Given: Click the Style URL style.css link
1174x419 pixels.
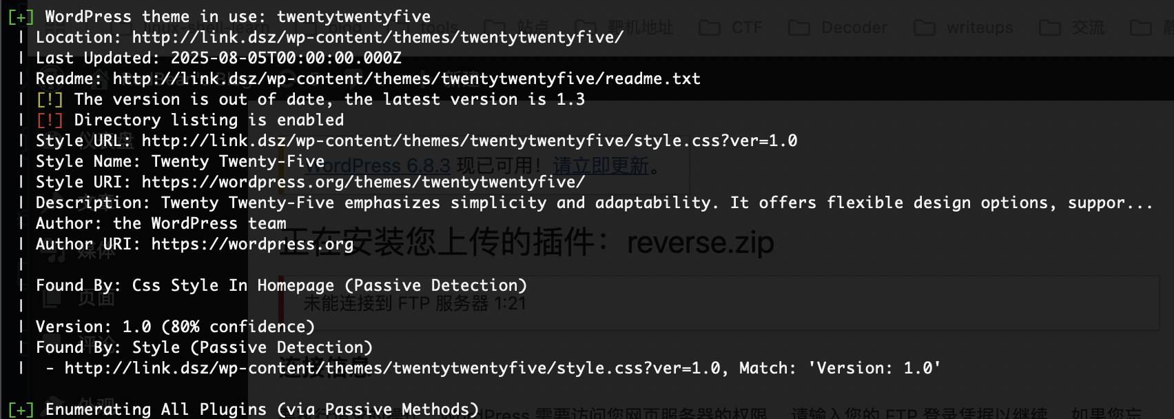Looking at the screenshot, I should coord(469,141).
